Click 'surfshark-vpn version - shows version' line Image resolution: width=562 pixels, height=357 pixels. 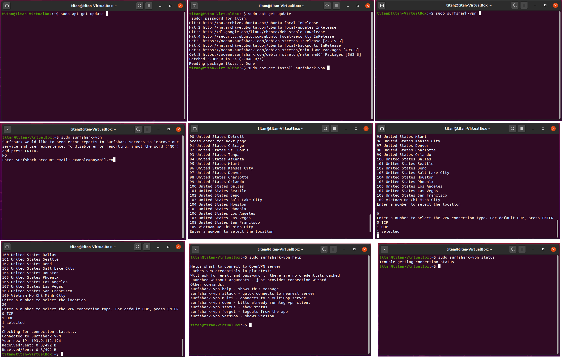pos(232,316)
